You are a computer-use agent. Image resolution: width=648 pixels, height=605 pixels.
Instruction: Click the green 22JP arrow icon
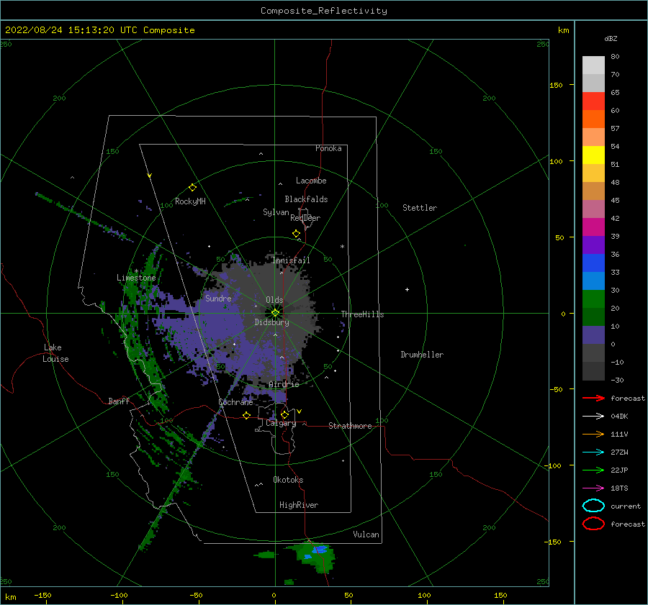pyautogui.click(x=593, y=470)
